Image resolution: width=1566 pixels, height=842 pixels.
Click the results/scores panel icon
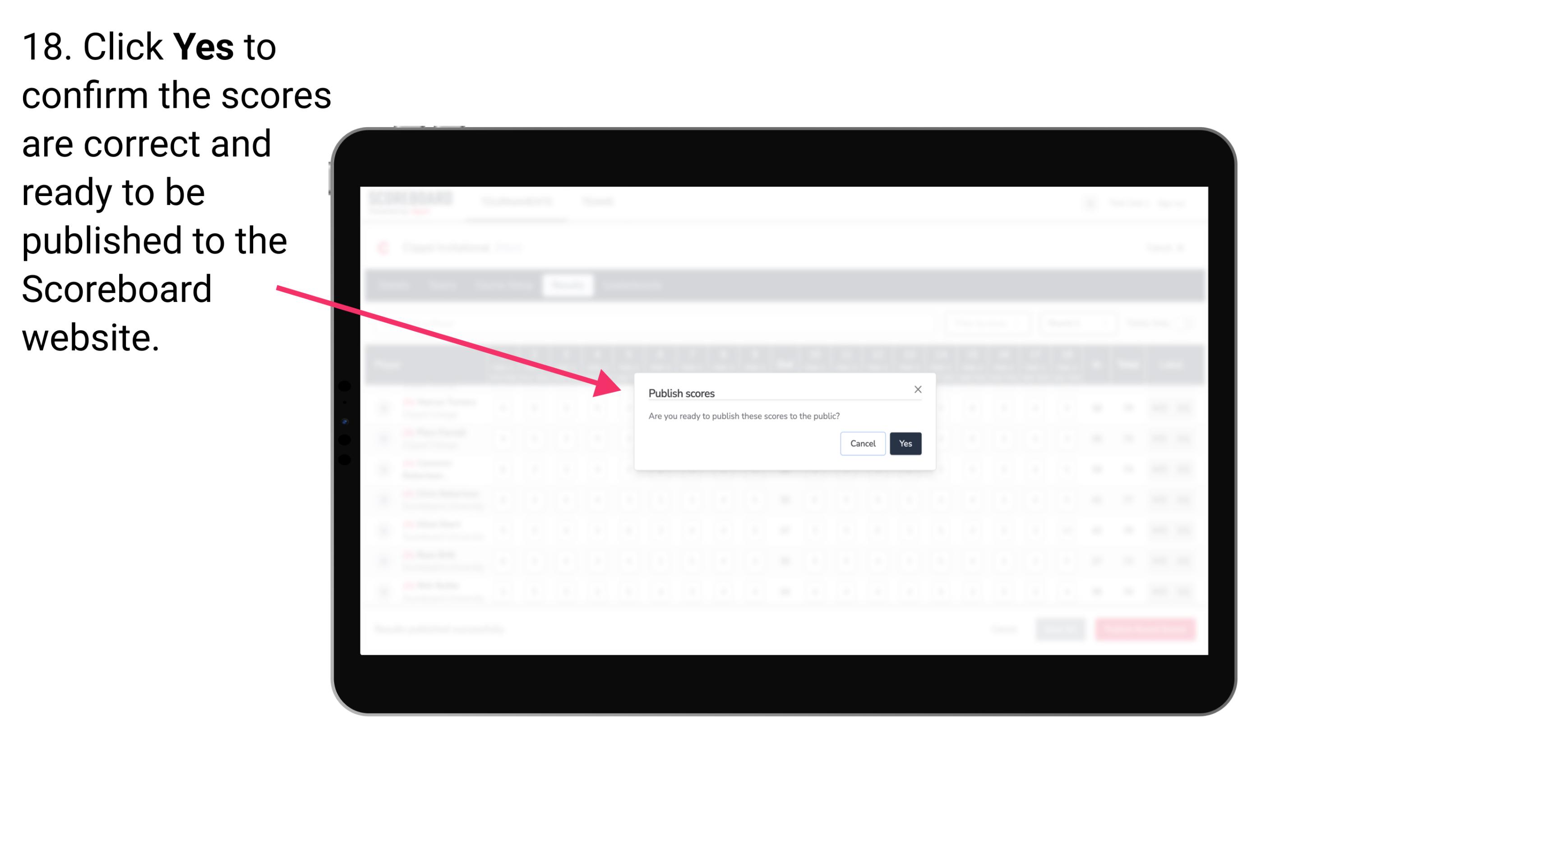click(x=569, y=286)
